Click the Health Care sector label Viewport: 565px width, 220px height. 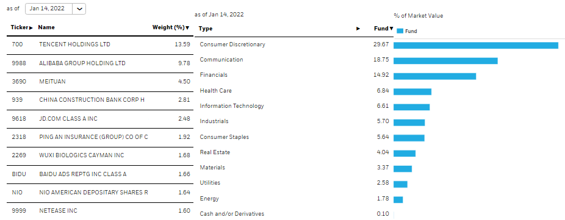click(x=216, y=91)
